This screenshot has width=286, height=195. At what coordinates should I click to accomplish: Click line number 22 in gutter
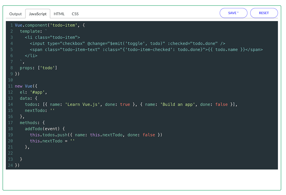click(11, 153)
